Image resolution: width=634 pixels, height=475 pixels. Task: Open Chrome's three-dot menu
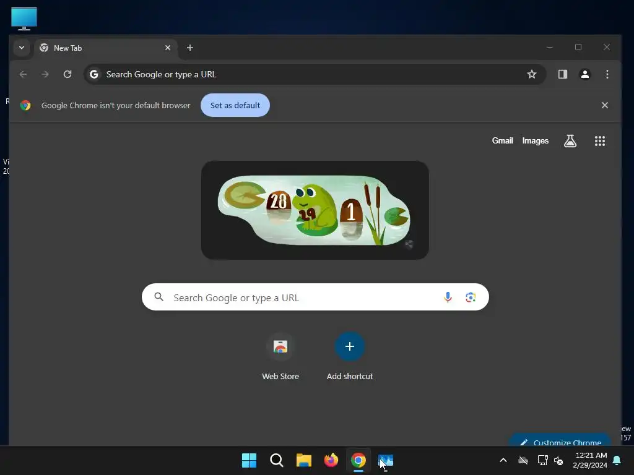coord(607,74)
